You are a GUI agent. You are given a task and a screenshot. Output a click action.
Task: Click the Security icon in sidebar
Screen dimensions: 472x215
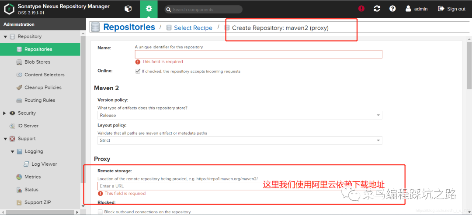pos(12,113)
